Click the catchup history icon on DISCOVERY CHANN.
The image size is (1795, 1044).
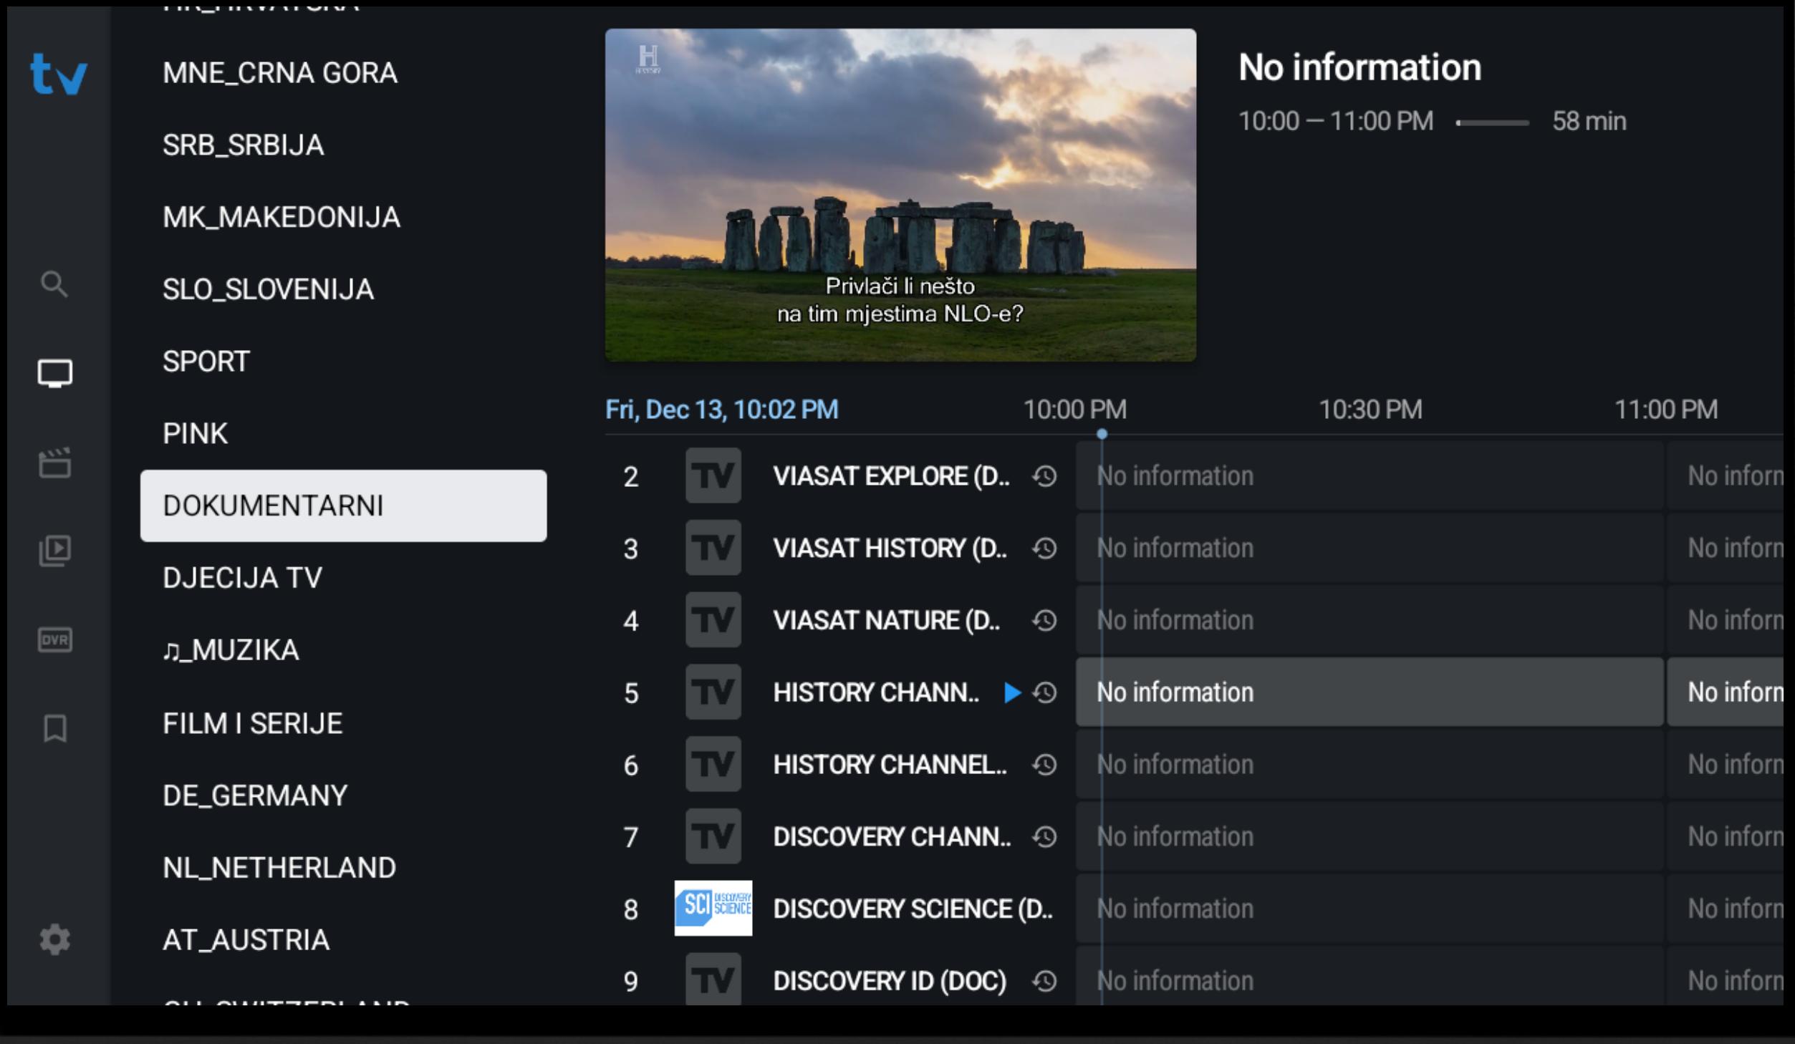(x=1046, y=835)
